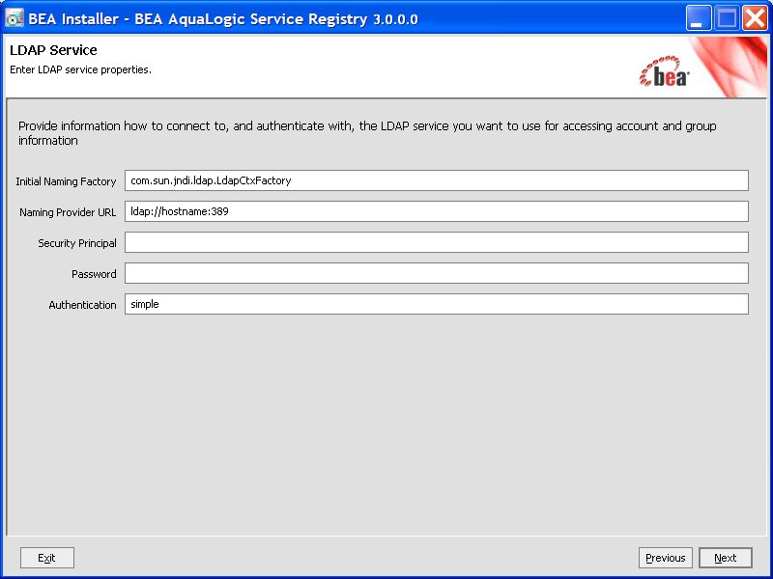
Task: Click into the Password field
Action: click(x=437, y=273)
